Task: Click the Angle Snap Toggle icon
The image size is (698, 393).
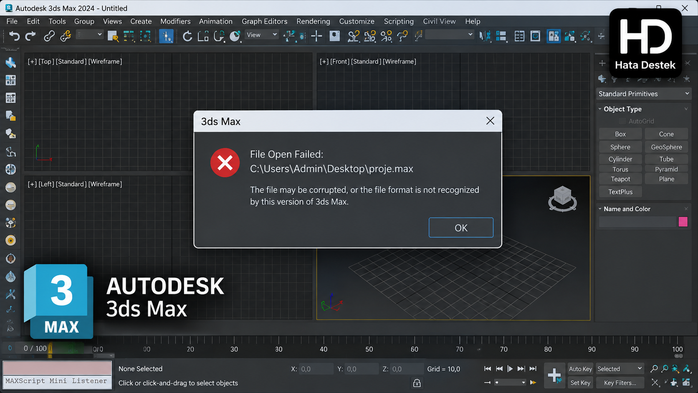Action: pos(370,36)
